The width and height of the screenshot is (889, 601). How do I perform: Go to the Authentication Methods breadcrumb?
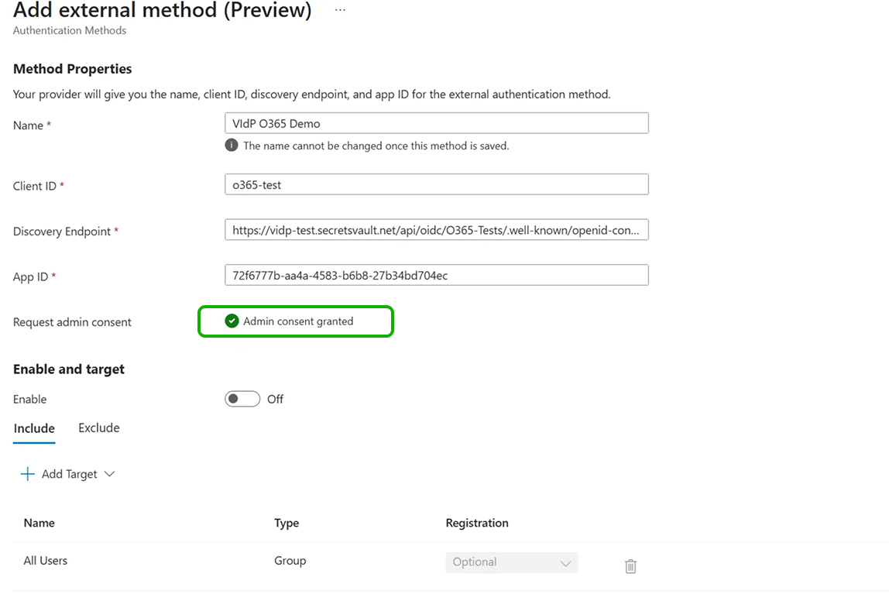70,30
